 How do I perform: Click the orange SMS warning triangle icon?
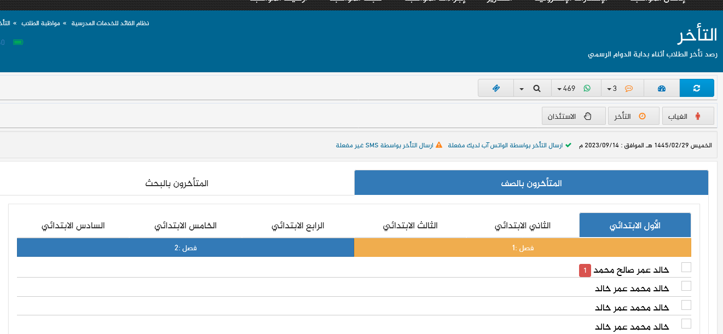[x=439, y=145]
